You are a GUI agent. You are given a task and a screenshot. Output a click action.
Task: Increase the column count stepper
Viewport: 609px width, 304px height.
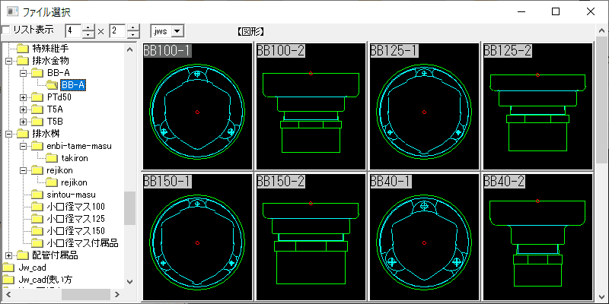tap(89, 27)
